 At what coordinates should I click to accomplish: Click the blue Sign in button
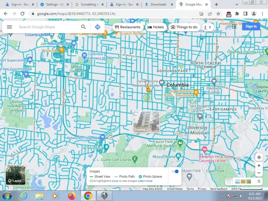pos(251,26)
